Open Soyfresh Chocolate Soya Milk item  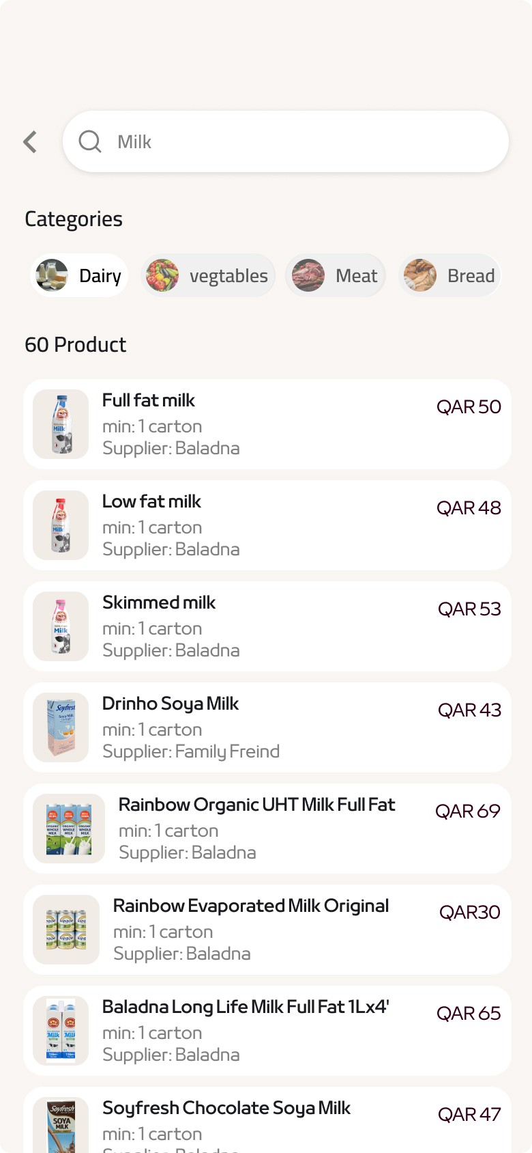pyautogui.click(x=267, y=1120)
